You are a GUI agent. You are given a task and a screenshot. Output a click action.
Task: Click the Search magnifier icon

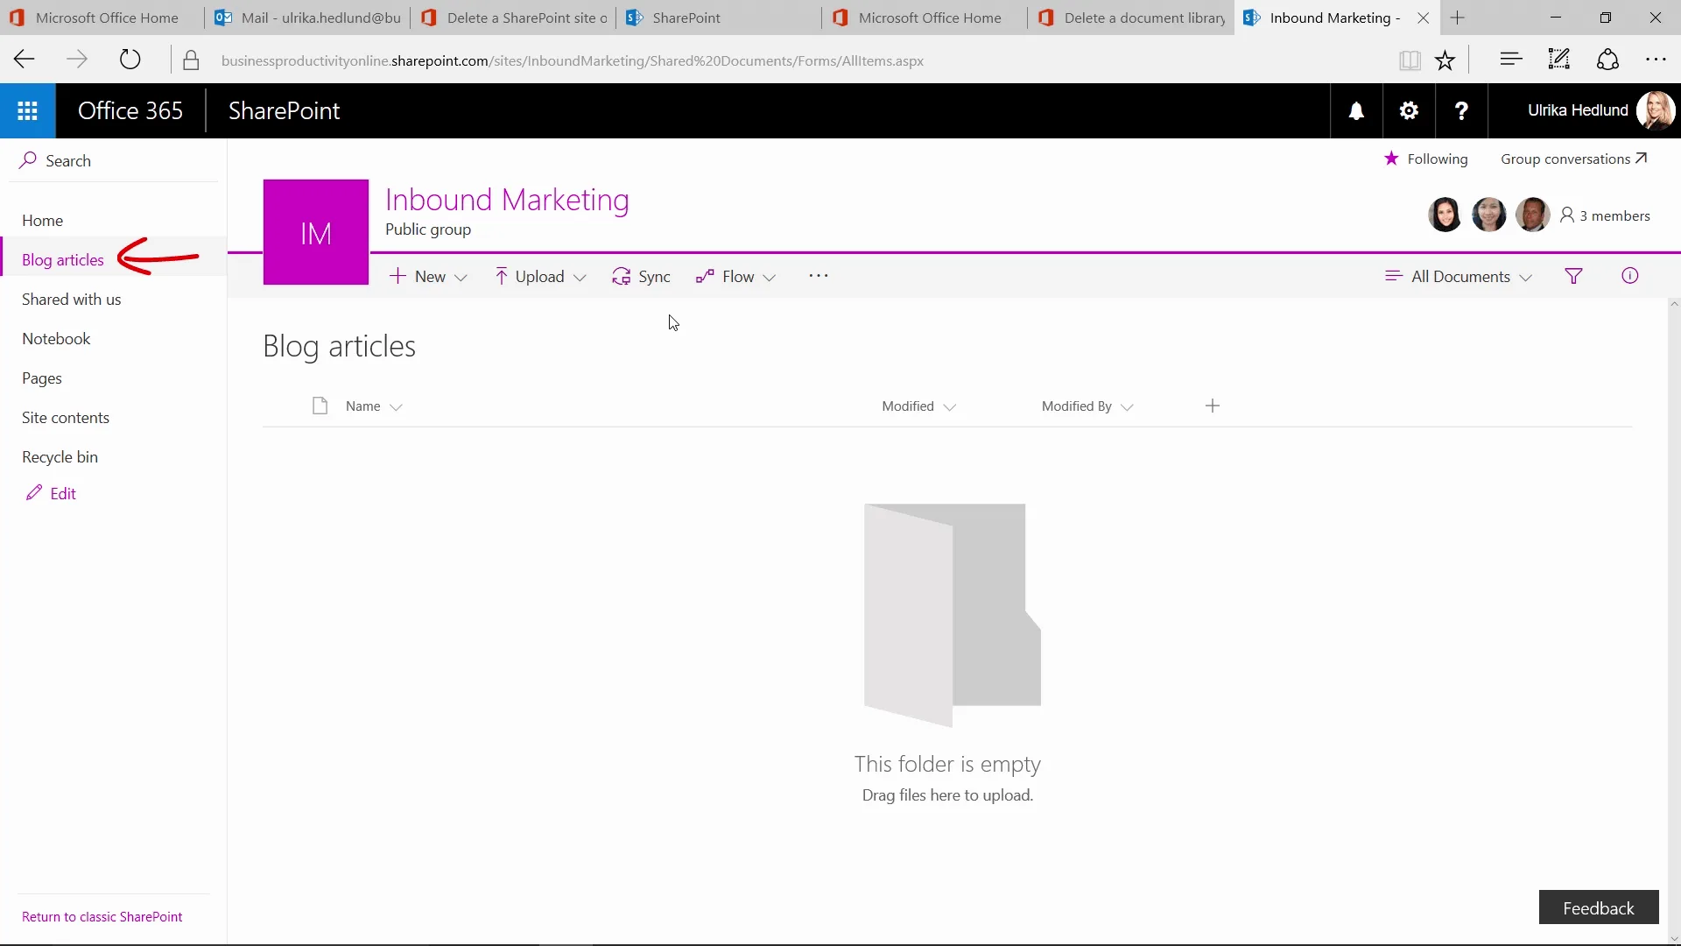[x=28, y=159]
